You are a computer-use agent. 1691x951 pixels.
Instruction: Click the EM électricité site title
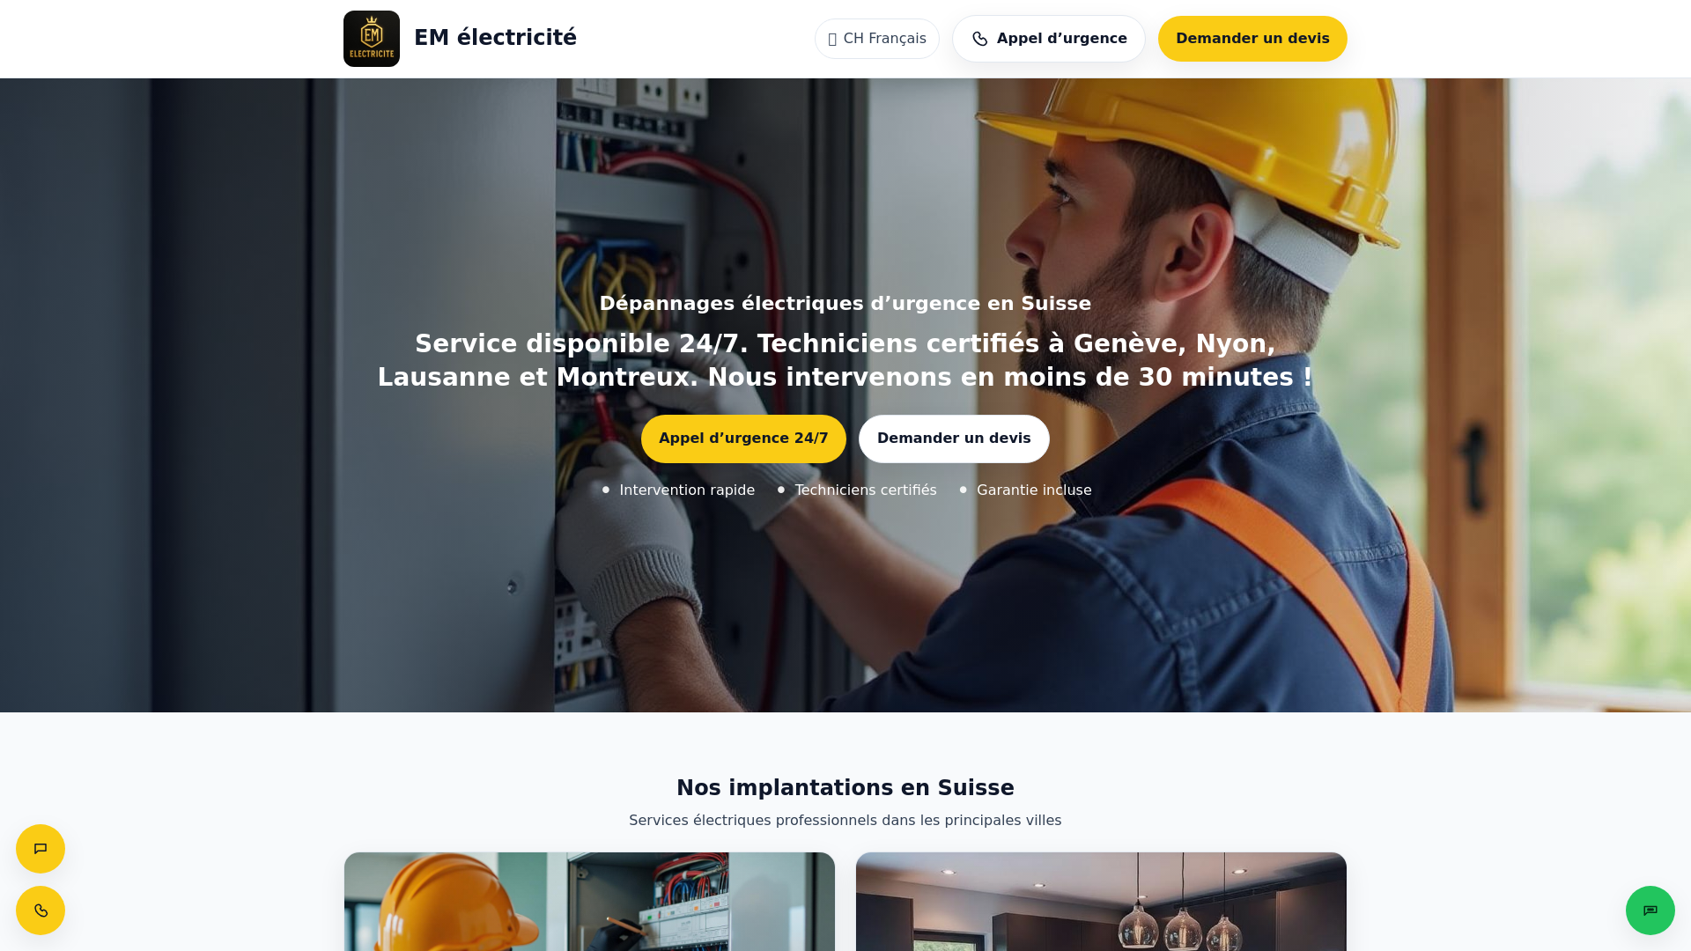pyautogui.click(x=495, y=38)
